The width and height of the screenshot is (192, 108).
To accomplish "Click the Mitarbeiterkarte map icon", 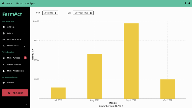I will click(4, 39).
